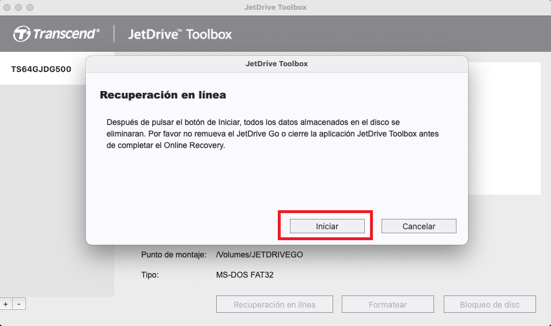Click the minus button below the sidebar
Screen dimensions: 551x326
(x=19, y=304)
